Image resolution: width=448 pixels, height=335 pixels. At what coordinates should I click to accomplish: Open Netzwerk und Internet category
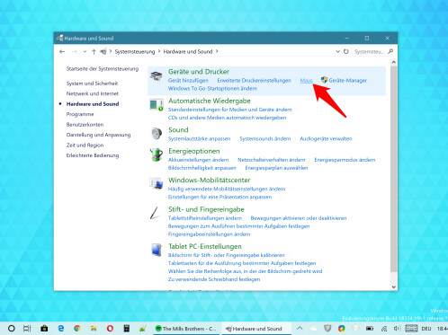click(92, 93)
